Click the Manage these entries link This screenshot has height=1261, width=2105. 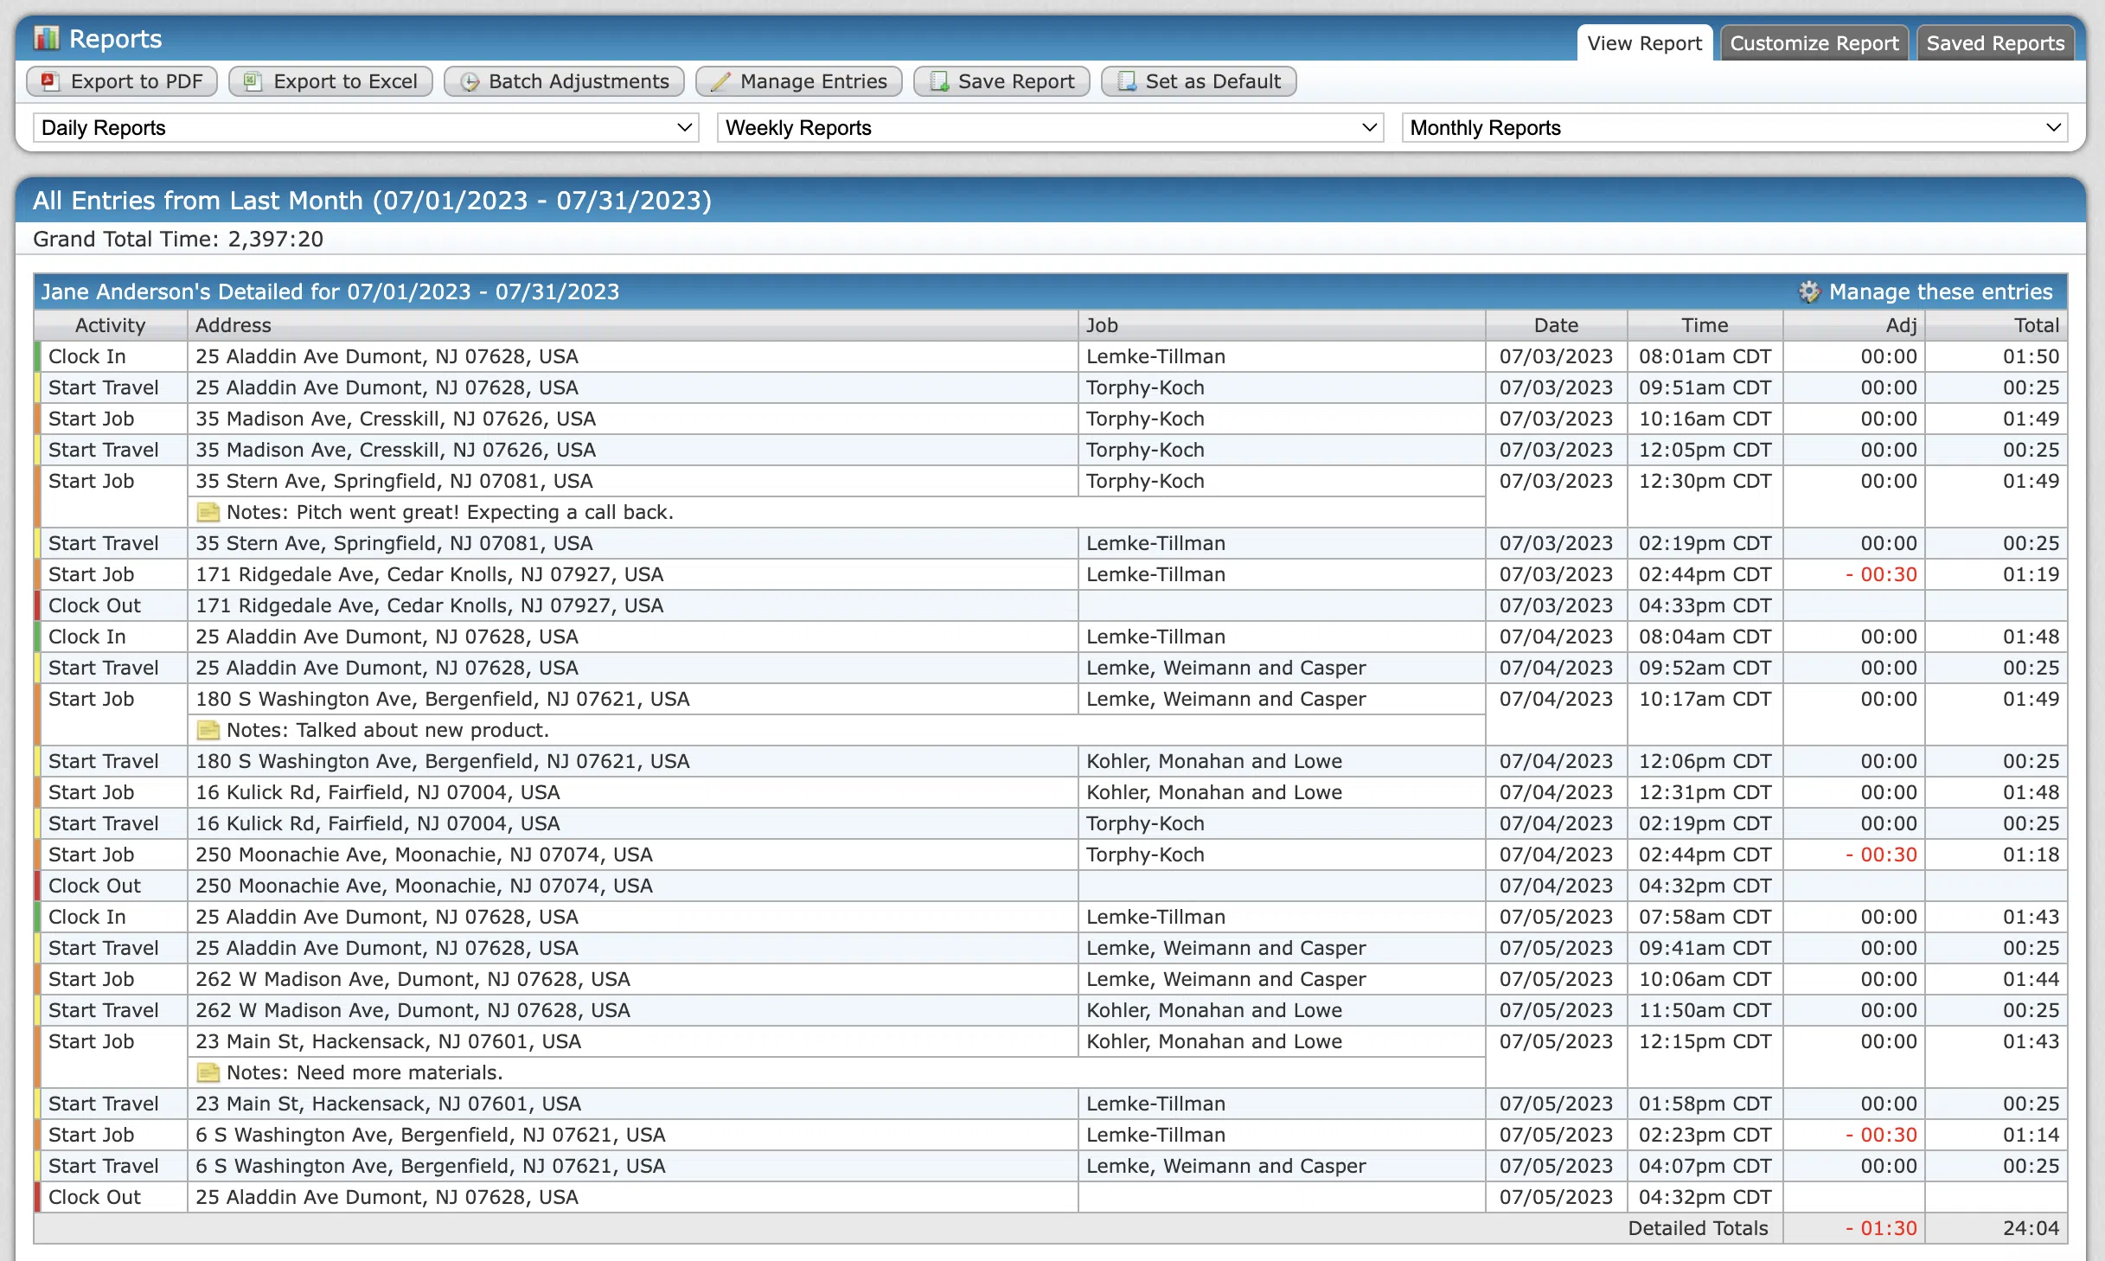pyautogui.click(x=1940, y=292)
